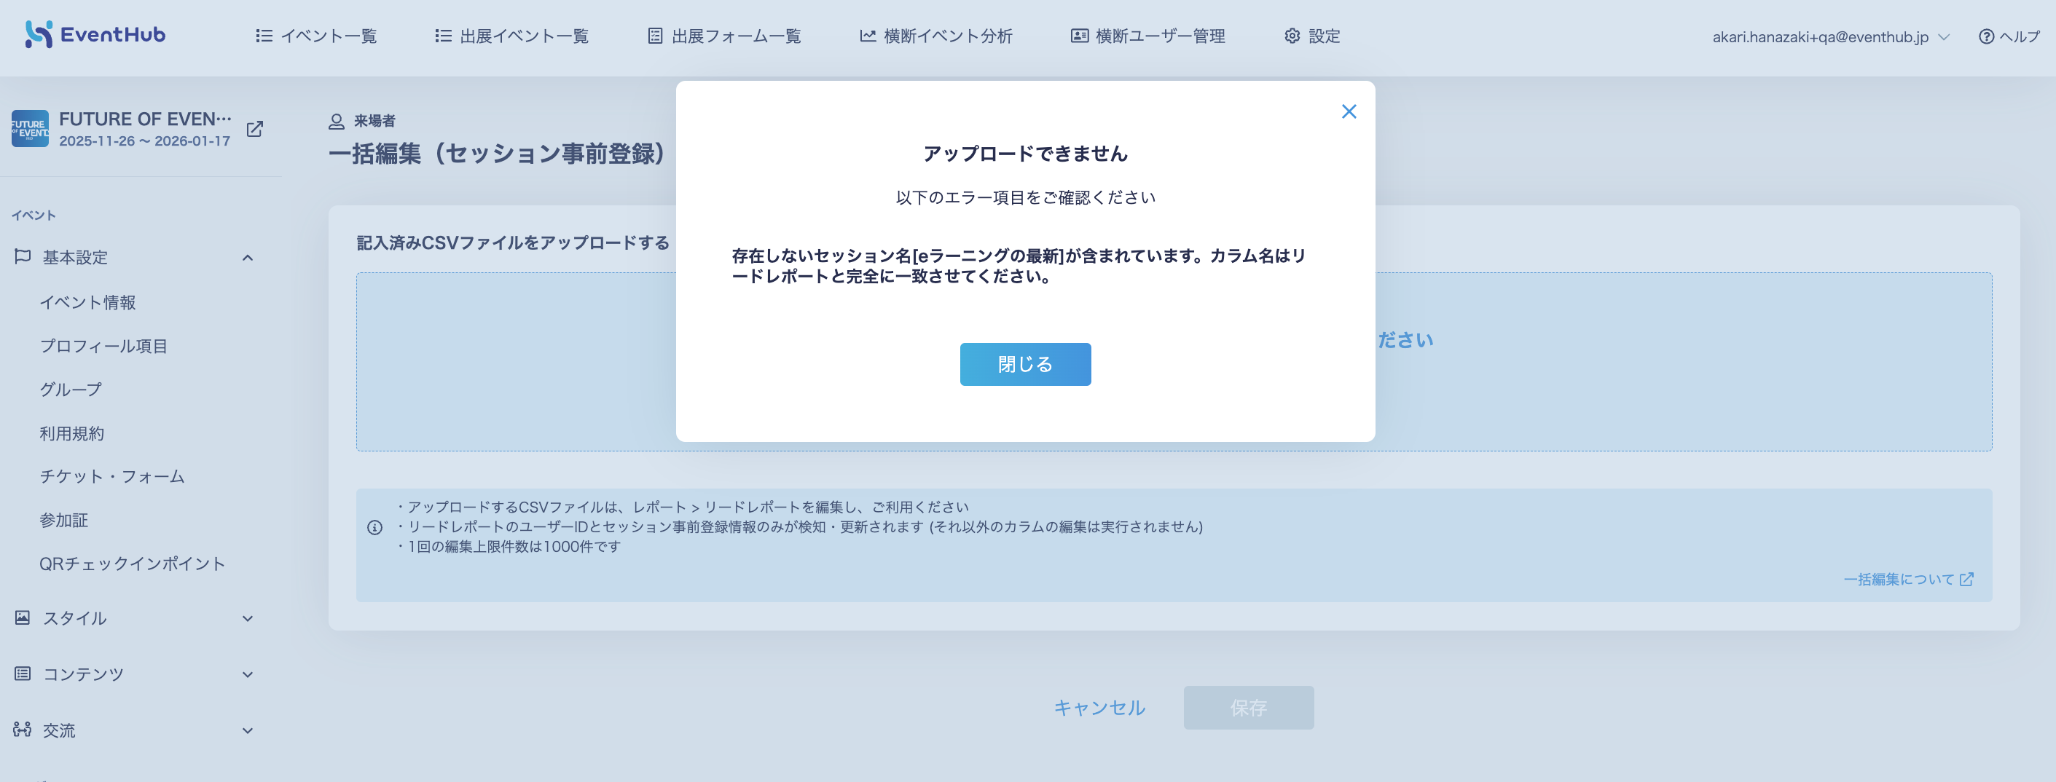This screenshot has width=2056, height=782.
Task: Select プロフィール項目 in sidebar
Action: (103, 347)
